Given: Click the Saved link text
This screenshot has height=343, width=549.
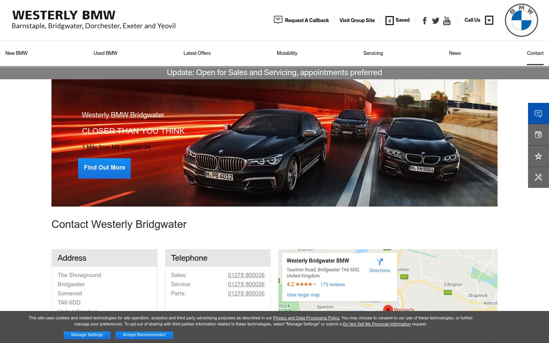Looking at the screenshot, I should pyautogui.click(x=403, y=20).
